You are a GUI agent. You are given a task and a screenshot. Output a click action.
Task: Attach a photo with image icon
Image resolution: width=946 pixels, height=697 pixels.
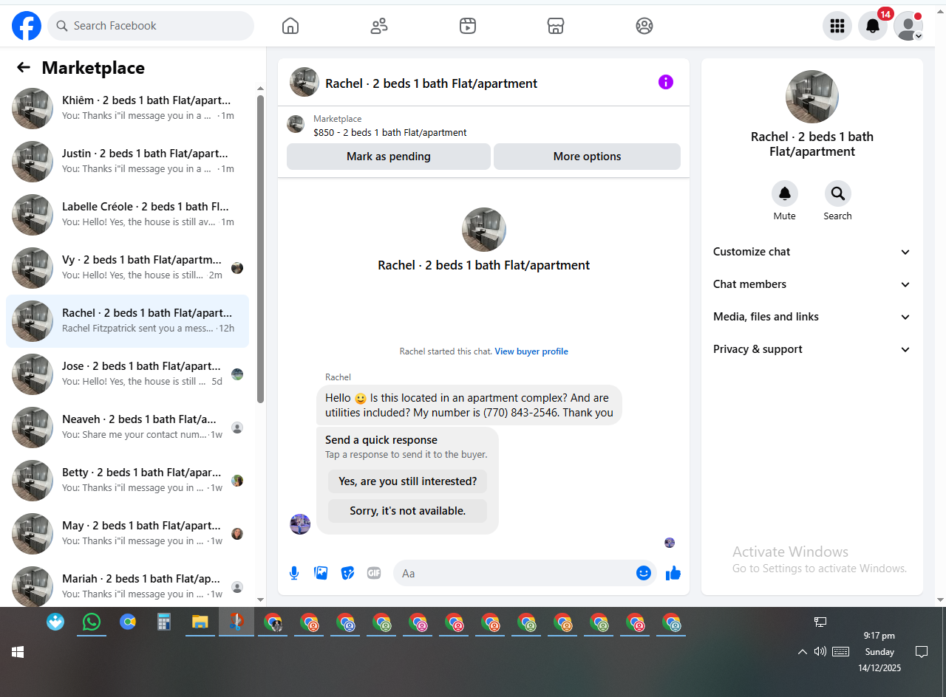coord(321,573)
